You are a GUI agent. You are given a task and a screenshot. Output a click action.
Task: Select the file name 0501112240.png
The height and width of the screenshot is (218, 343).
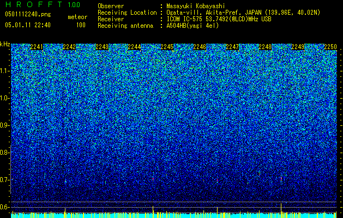(x=28, y=15)
